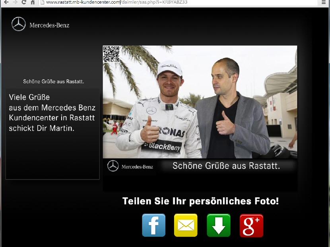Download the photo with green arrow icon

219,225
